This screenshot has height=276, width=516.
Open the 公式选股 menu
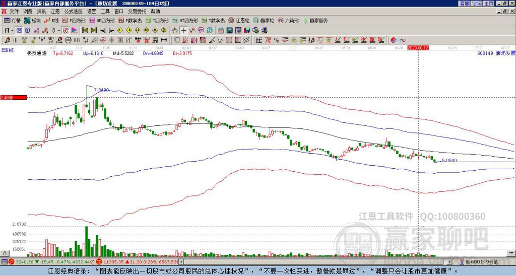pos(74,12)
